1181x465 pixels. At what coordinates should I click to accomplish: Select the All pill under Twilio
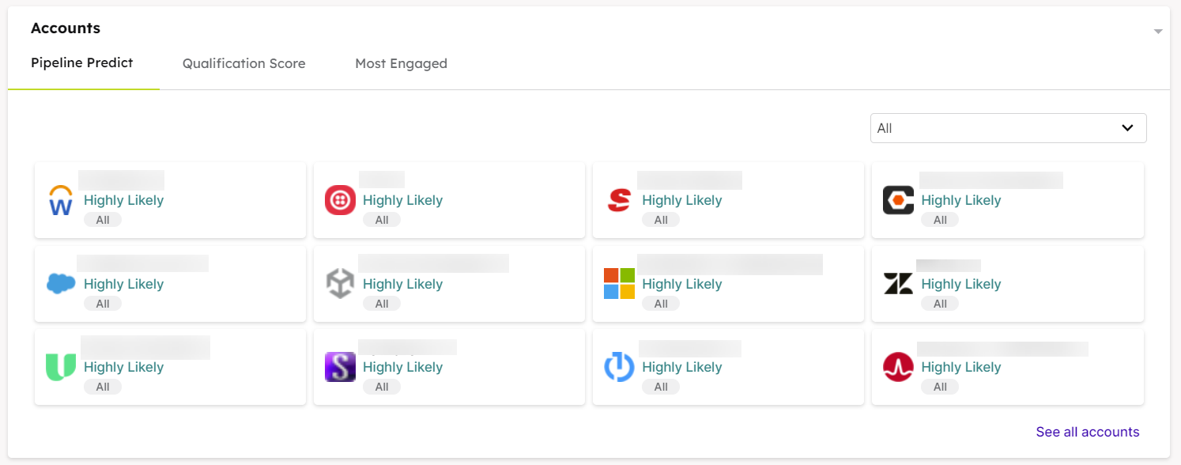pyautogui.click(x=382, y=219)
